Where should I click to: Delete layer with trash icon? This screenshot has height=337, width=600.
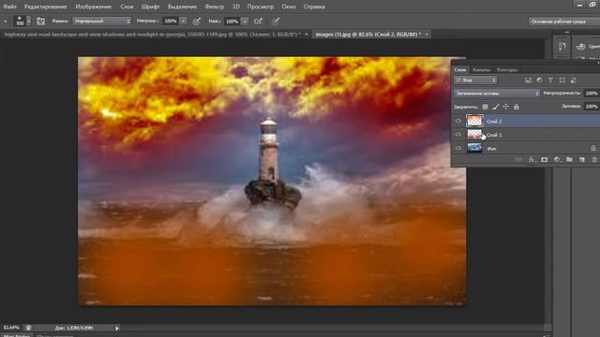coord(594,160)
